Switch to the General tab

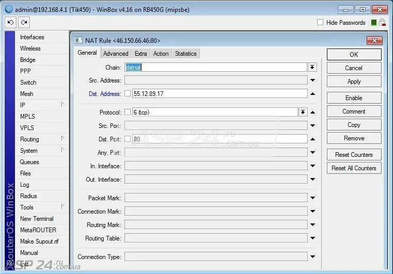pyautogui.click(x=87, y=53)
